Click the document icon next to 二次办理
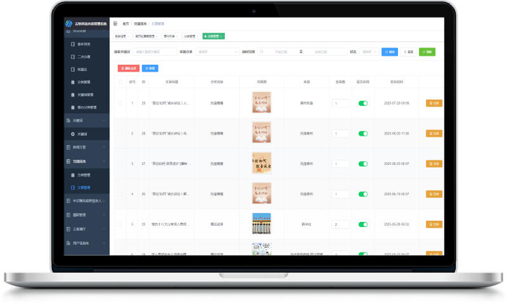507x305 pixels. (72, 56)
